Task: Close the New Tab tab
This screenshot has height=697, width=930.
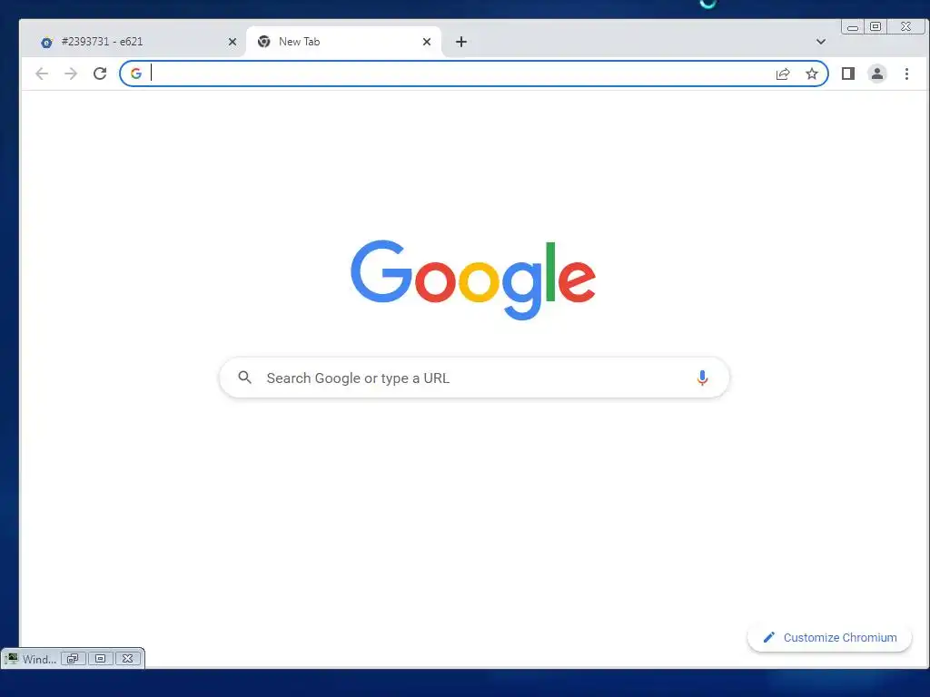Action: click(x=427, y=42)
